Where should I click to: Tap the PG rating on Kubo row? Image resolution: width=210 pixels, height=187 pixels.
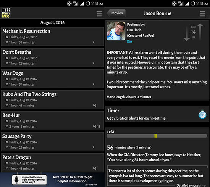tap(94, 106)
